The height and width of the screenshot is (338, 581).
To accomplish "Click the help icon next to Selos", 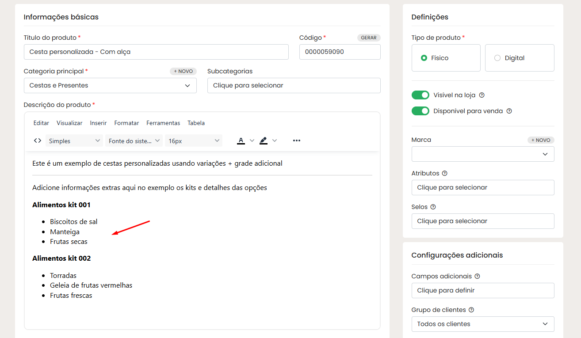I will click(x=433, y=207).
